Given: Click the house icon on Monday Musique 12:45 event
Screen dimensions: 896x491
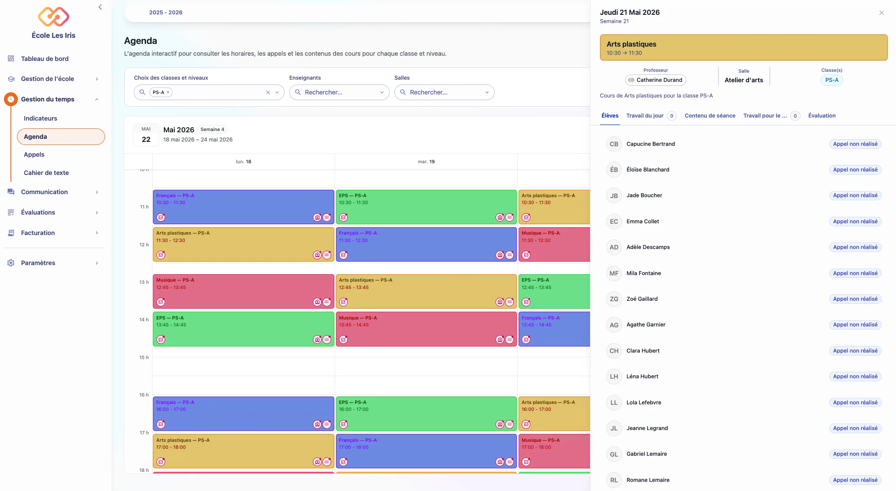Looking at the screenshot, I should tap(317, 302).
